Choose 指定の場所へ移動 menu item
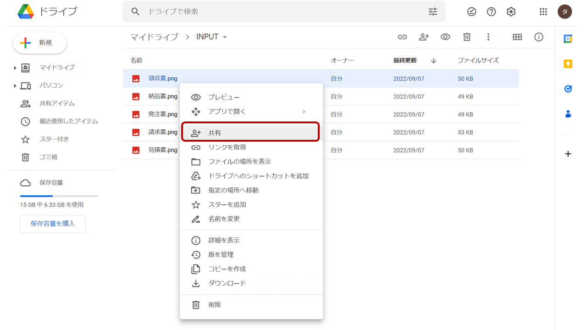587x330 pixels. click(x=251, y=190)
